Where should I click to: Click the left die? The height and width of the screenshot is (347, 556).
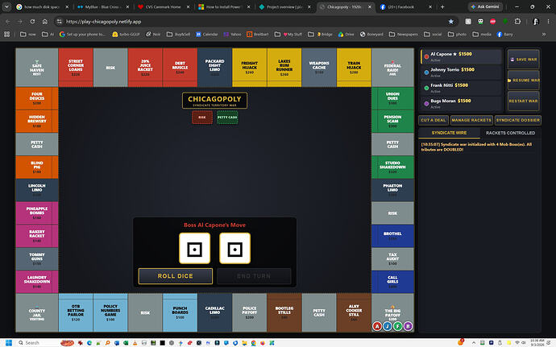tap(195, 249)
